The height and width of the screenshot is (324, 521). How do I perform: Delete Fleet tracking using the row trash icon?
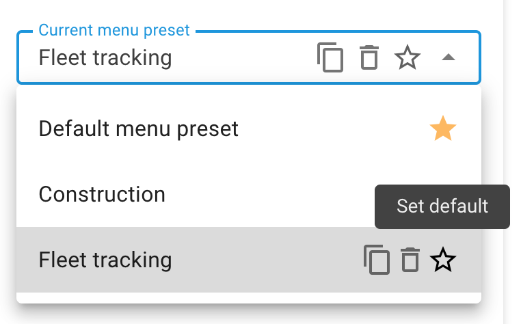tap(410, 260)
